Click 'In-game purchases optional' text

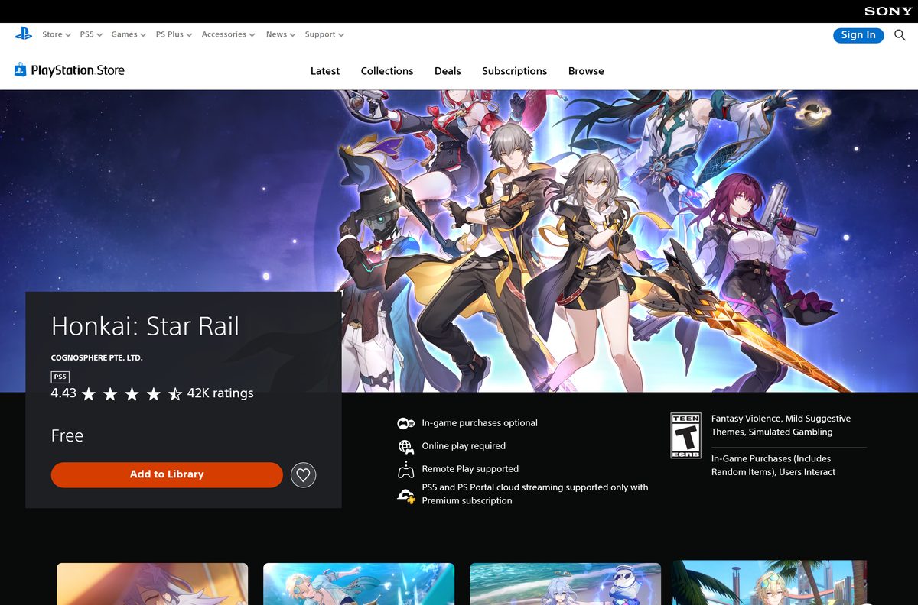tap(480, 423)
